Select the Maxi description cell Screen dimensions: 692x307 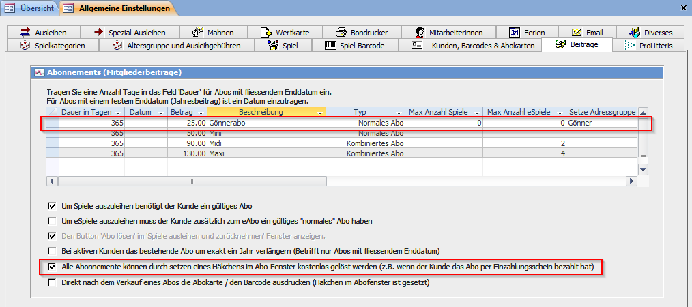tap(267, 153)
